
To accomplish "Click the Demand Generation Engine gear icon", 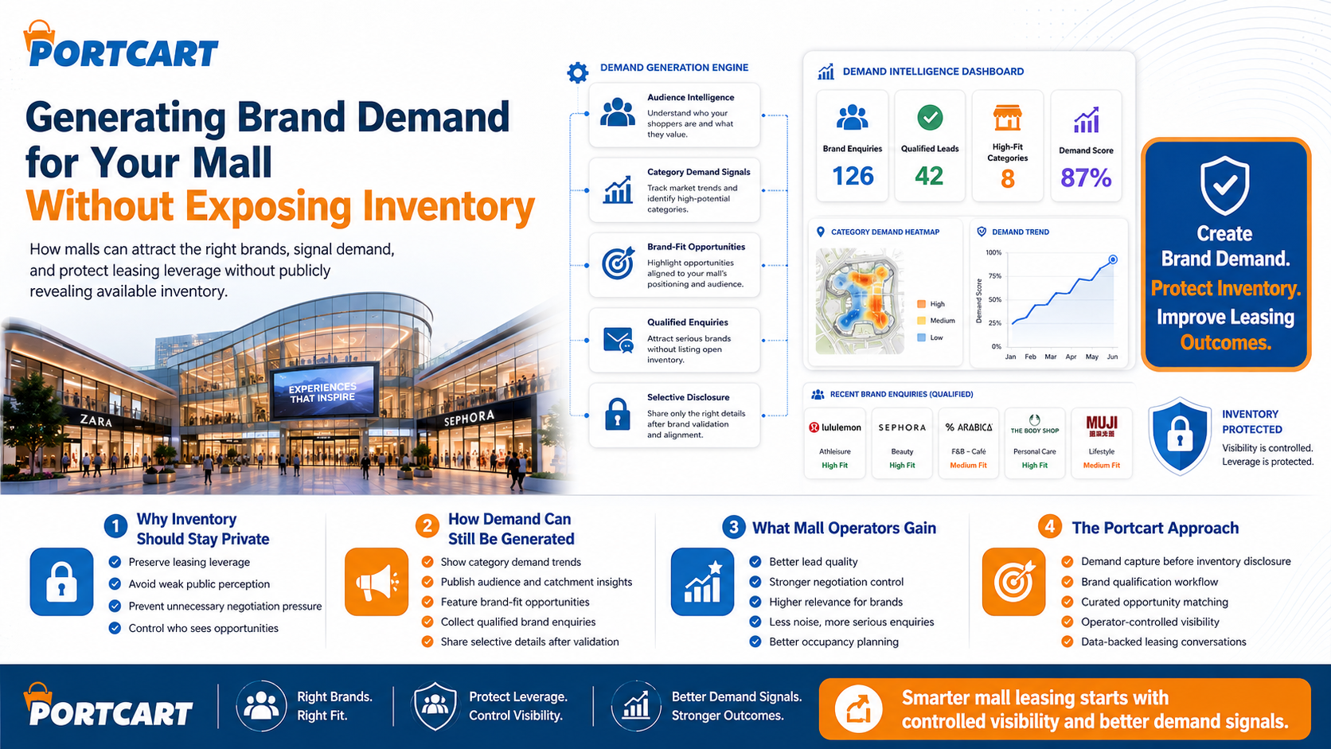I will pos(578,72).
